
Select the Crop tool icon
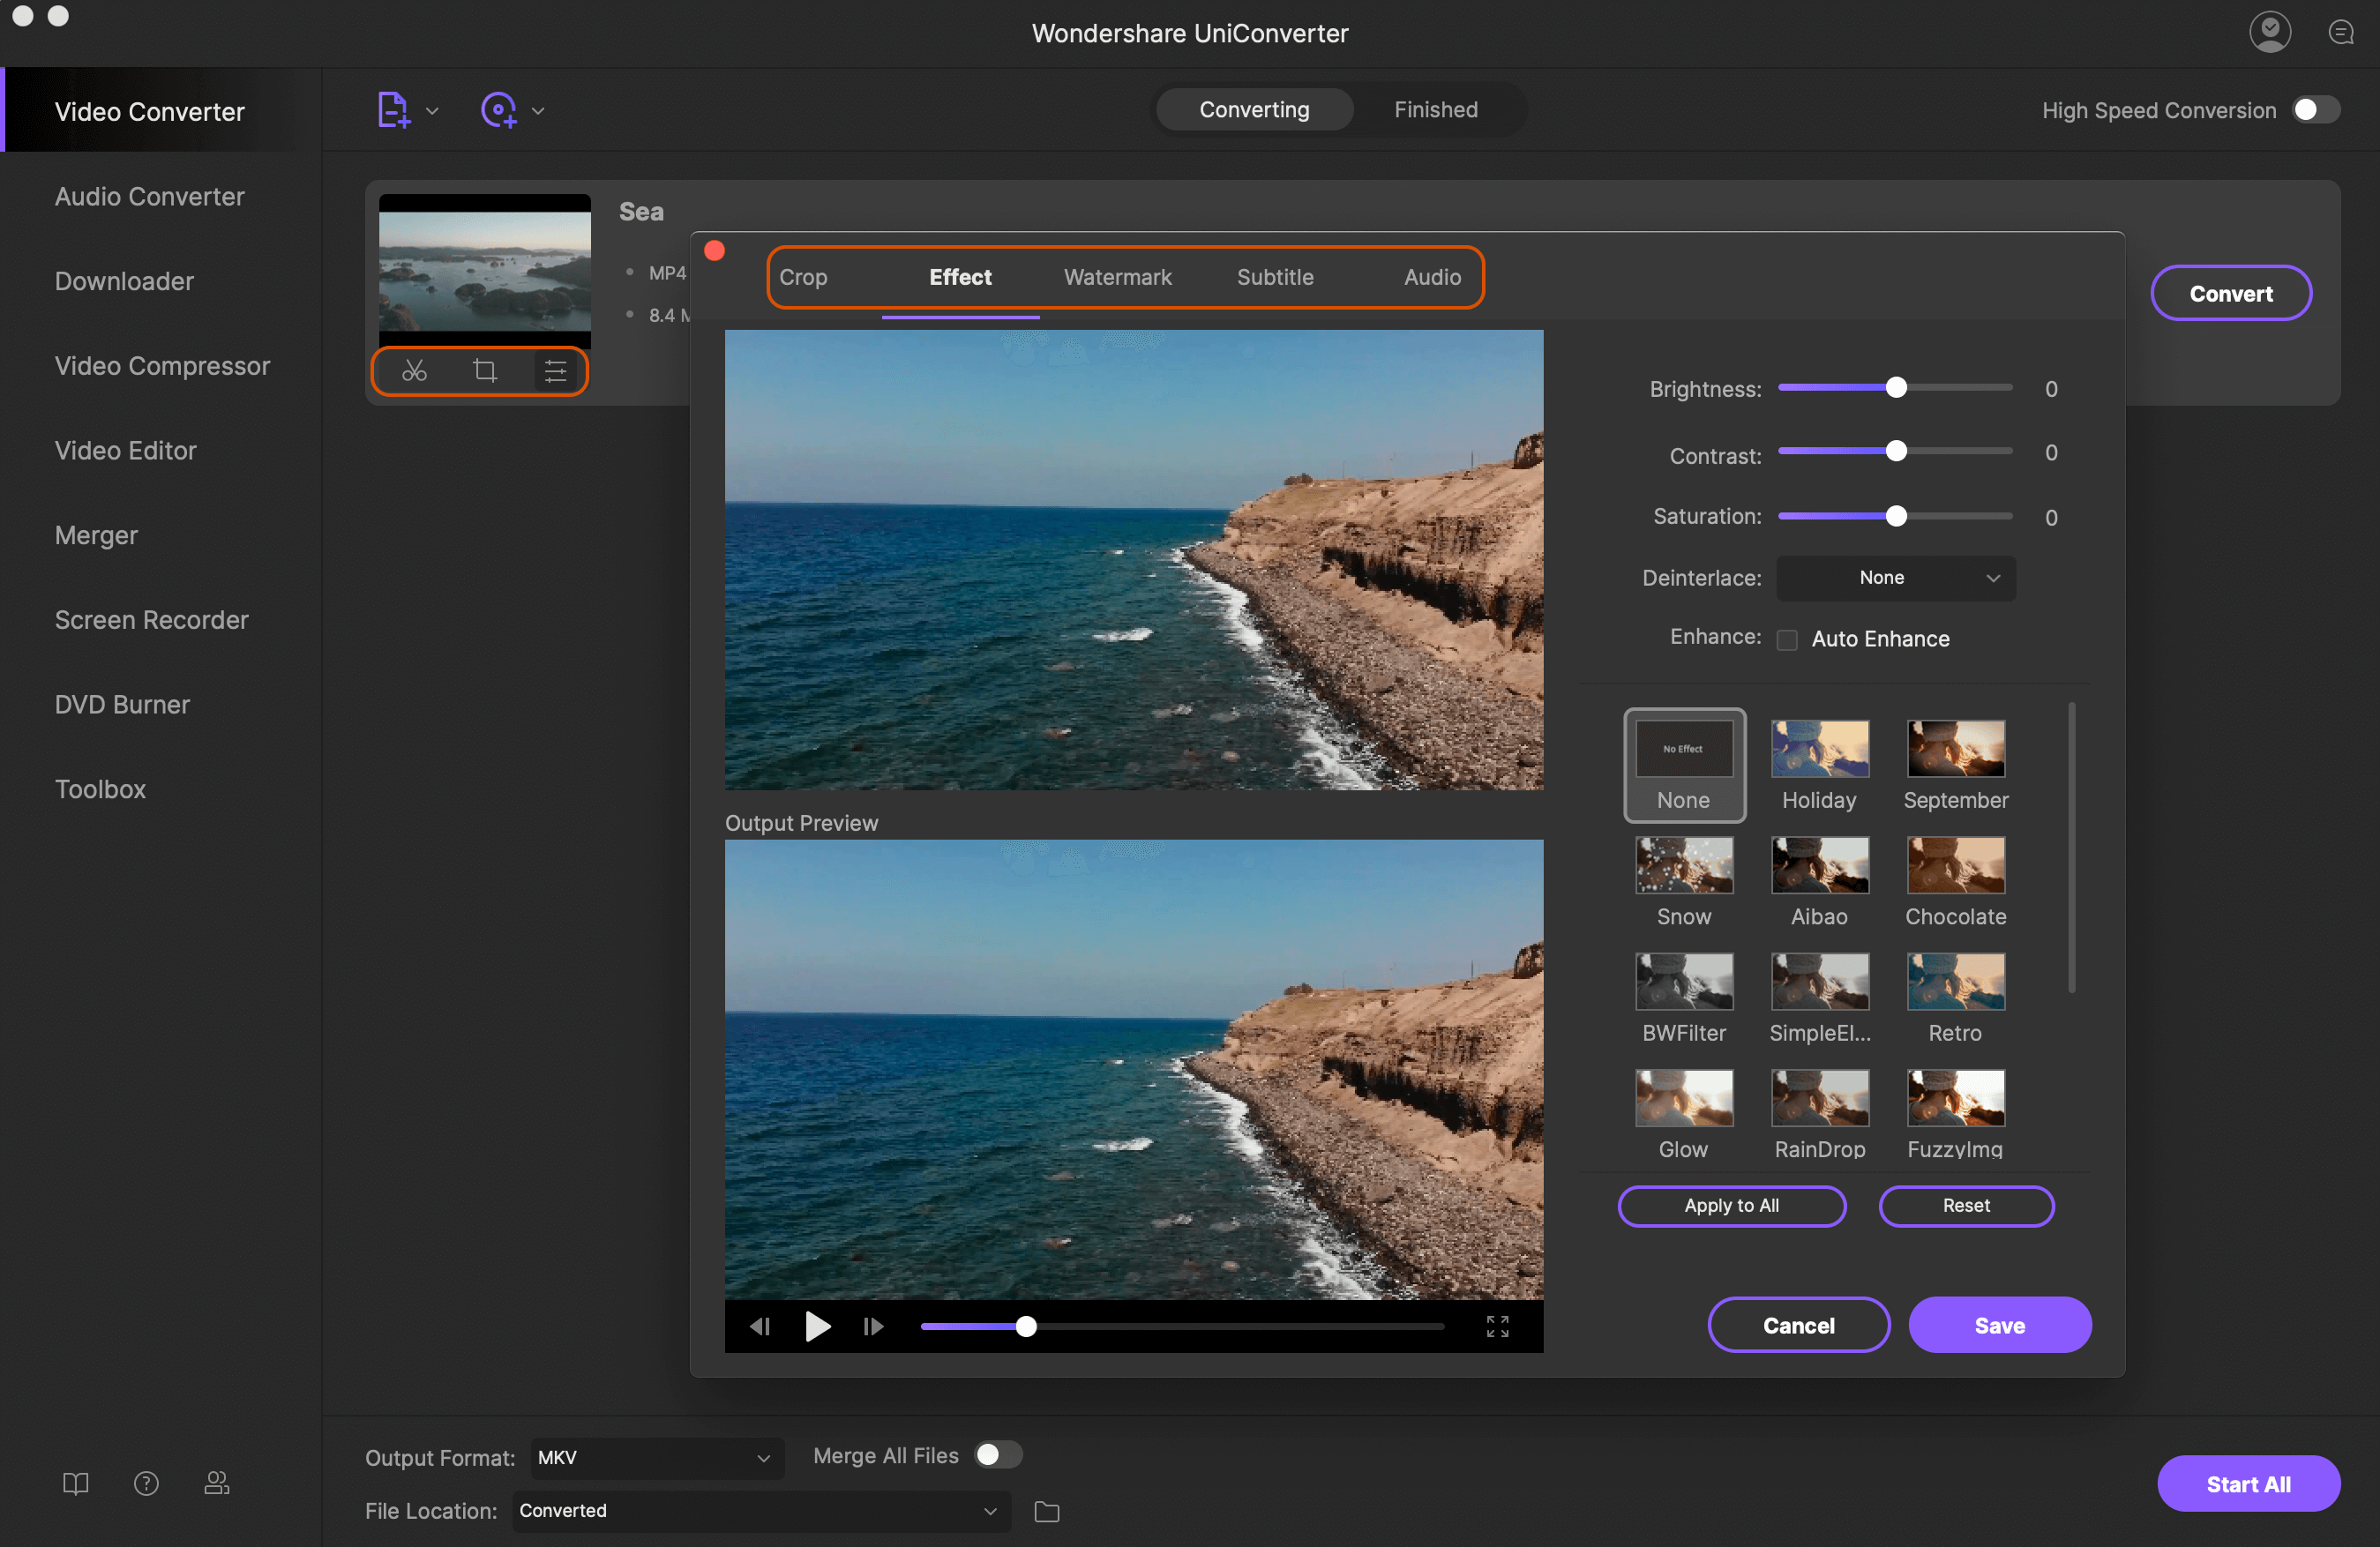point(486,370)
